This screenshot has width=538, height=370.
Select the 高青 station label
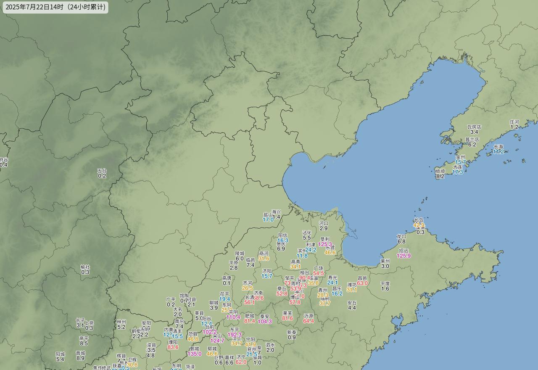pos(295,262)
